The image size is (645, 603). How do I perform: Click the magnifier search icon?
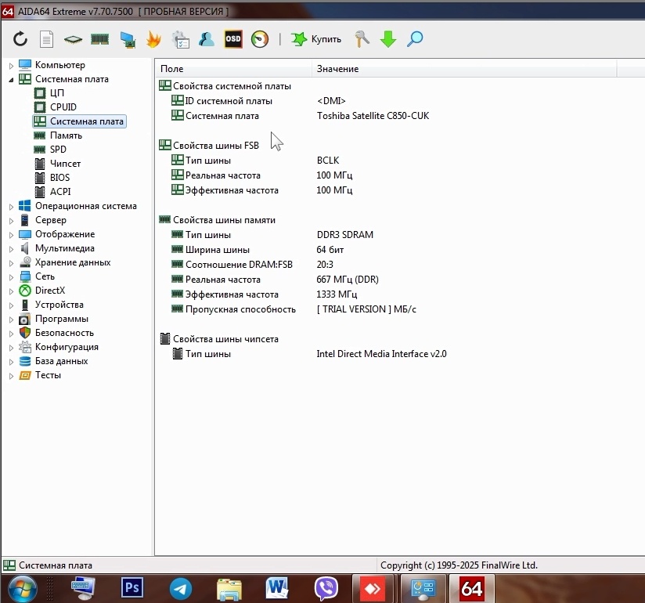415,39
